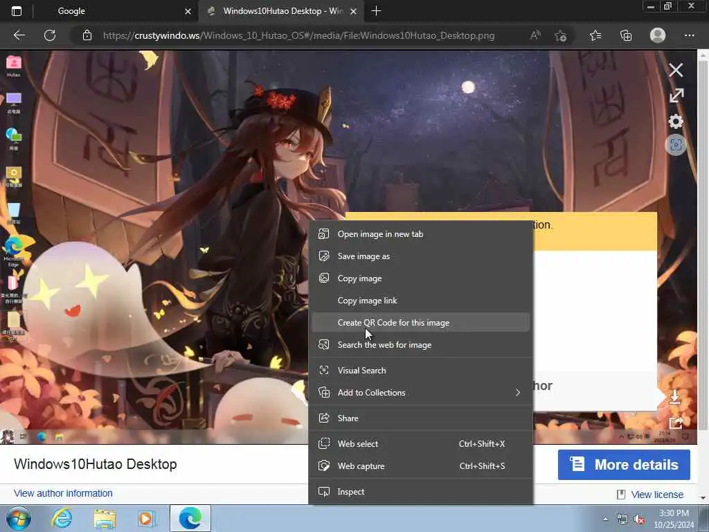Close the Windows10Hutao Desktop tab
This screenshot has height=532, width=709.
354,11
